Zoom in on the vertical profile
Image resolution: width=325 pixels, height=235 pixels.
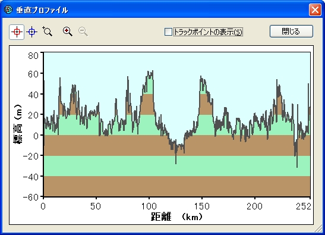67,32
